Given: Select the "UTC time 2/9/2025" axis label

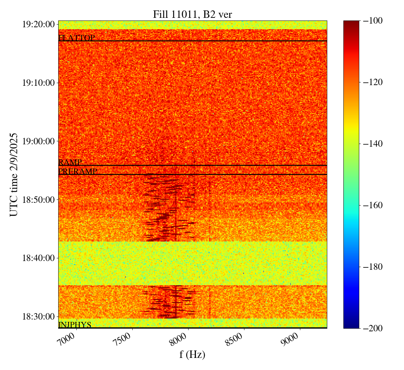Looking at the screenshot, I should (14, 174).
